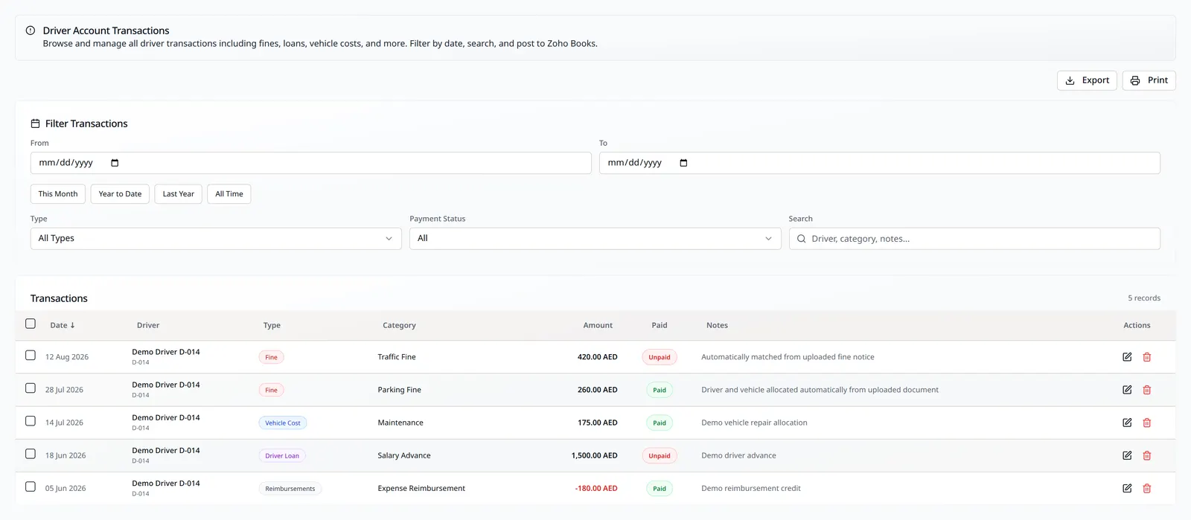This screenshot has height=520, width=1191.
Task: Click the Unpaid badge on Salary Advance row
Action: coord(660,455)
